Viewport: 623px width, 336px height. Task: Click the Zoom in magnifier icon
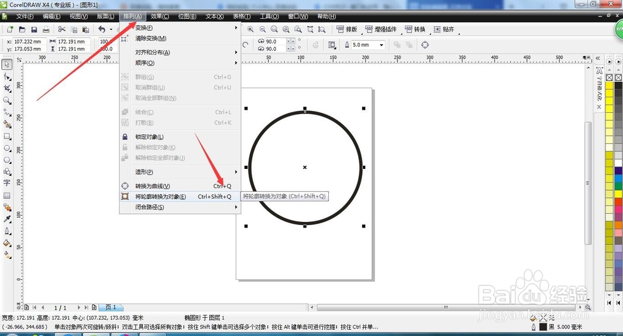[x=250, y=29]
